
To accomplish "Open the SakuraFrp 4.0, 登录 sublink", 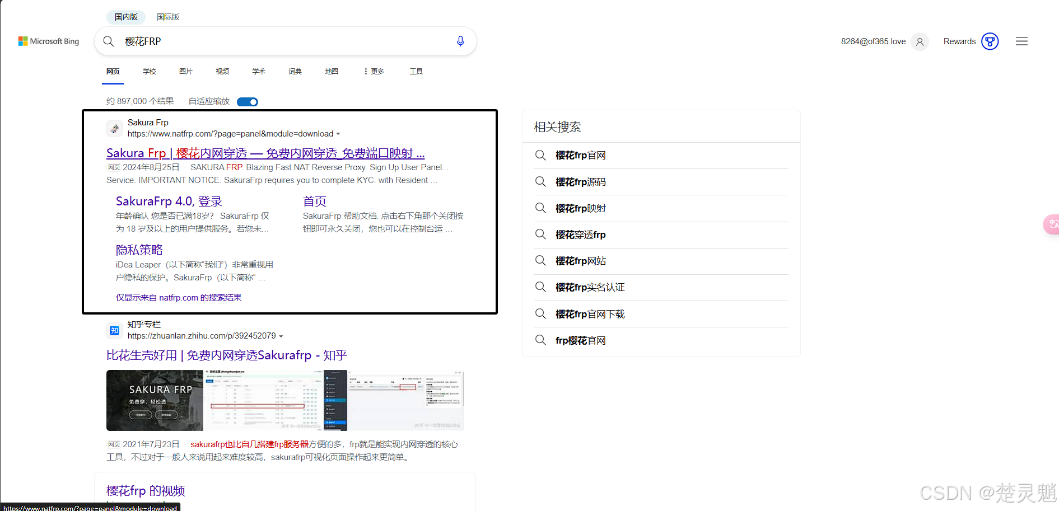I will [x=169, y=201].
